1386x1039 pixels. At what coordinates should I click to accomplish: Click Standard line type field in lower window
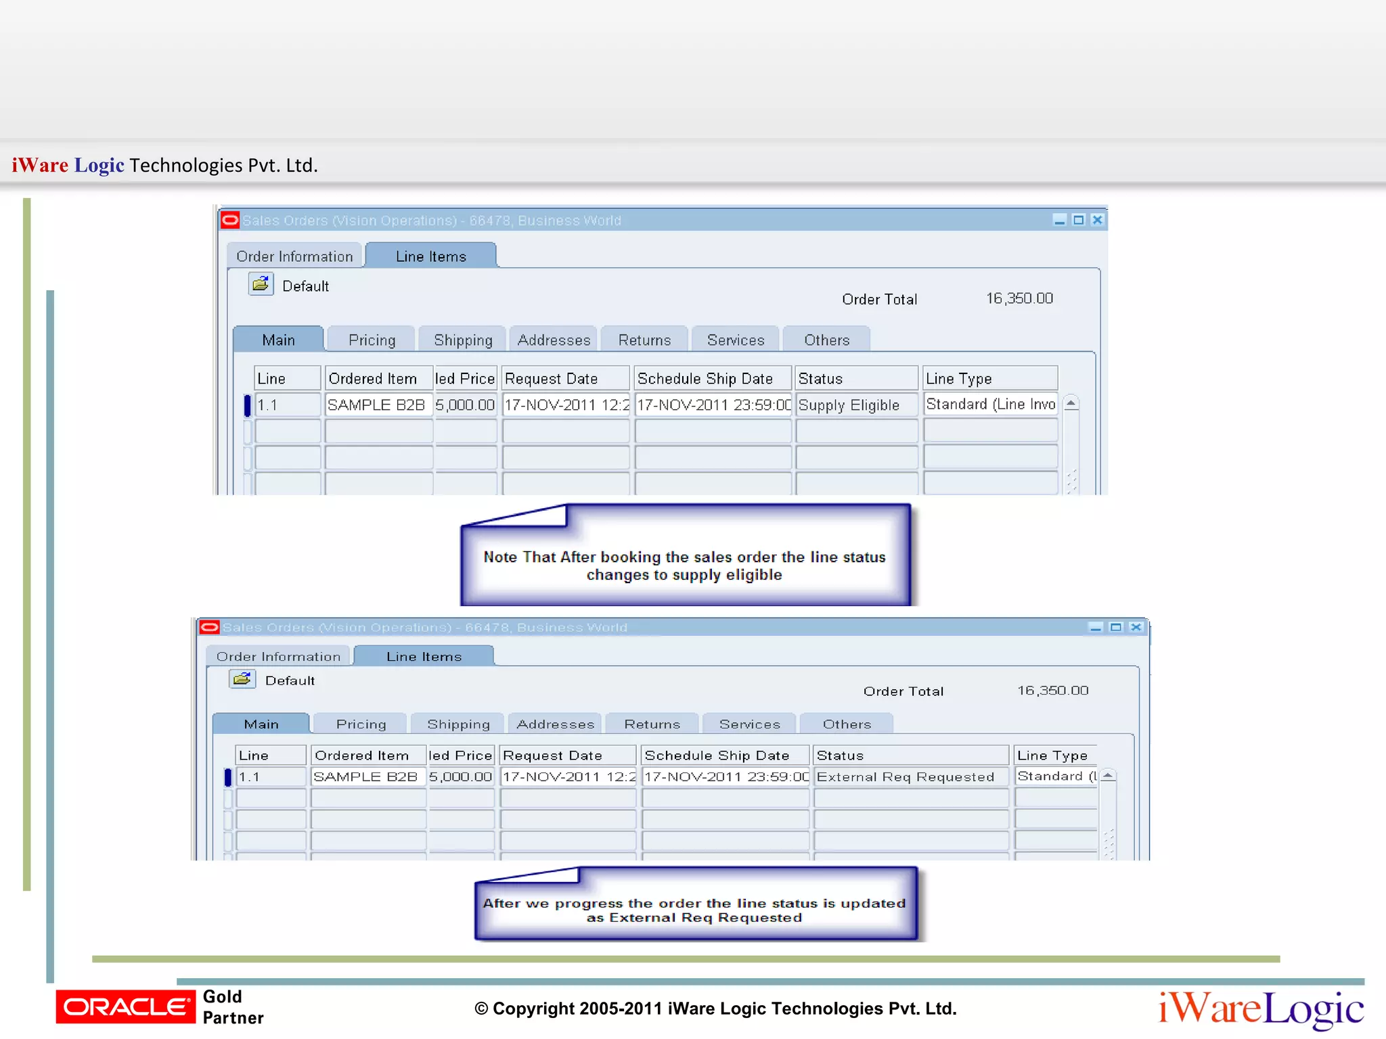[1056, 776]
